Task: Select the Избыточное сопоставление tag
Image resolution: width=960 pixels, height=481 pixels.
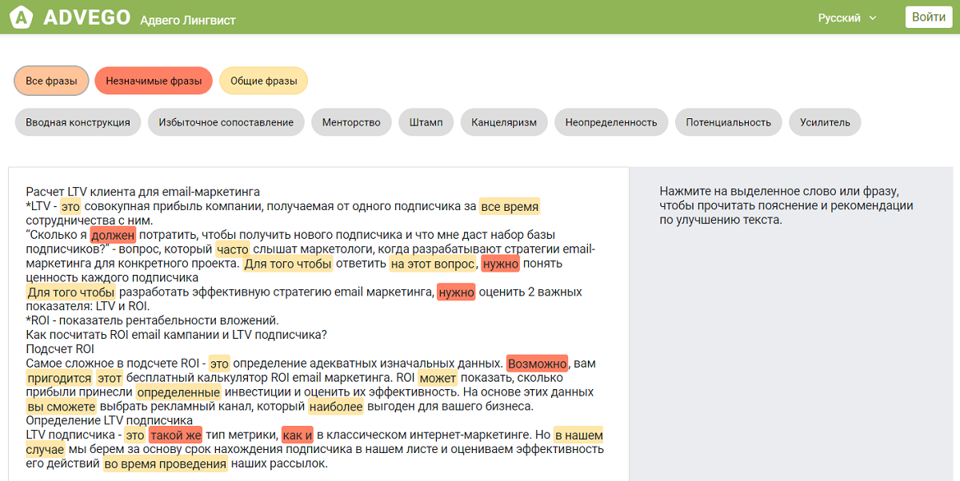Action: [x=226, y=122]
